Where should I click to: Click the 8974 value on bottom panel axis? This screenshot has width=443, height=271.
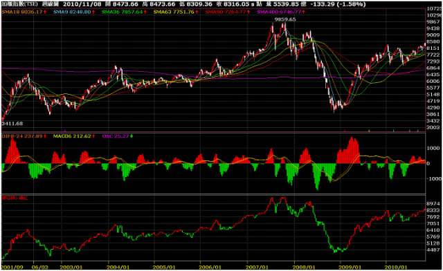pos(433,203)
